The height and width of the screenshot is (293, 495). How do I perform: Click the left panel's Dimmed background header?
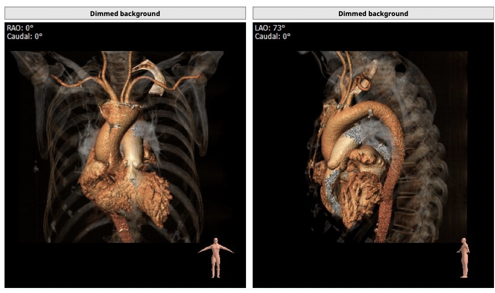tap(125, 14)
